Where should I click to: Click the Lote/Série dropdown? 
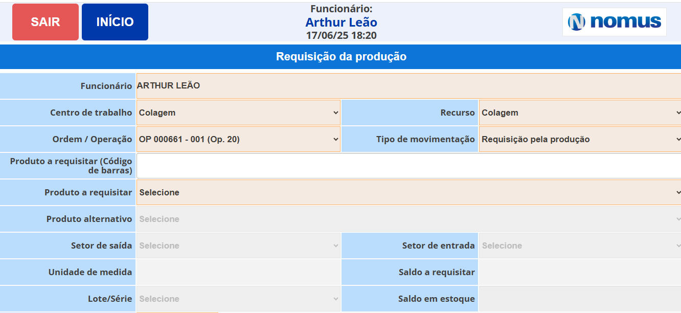point(238,299)
